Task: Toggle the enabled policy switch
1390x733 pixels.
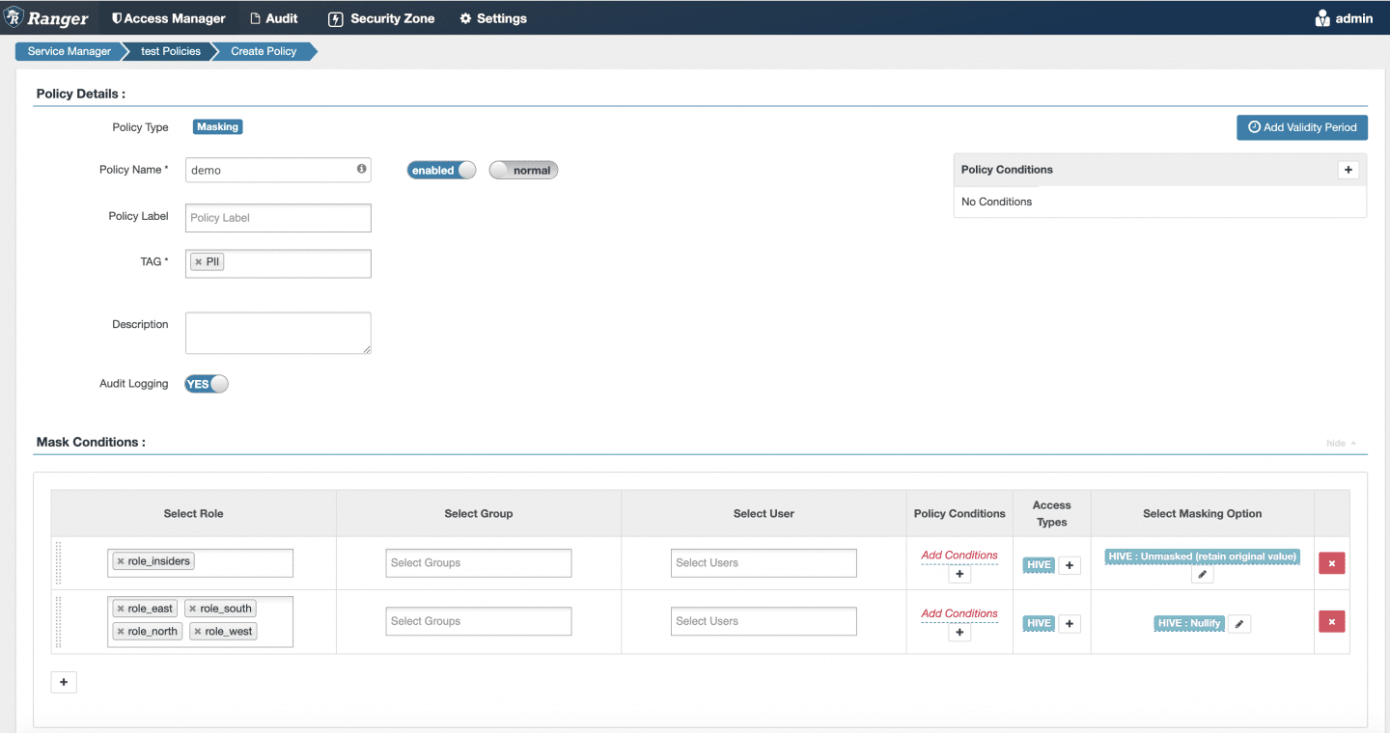Action: tap(441, 170)
